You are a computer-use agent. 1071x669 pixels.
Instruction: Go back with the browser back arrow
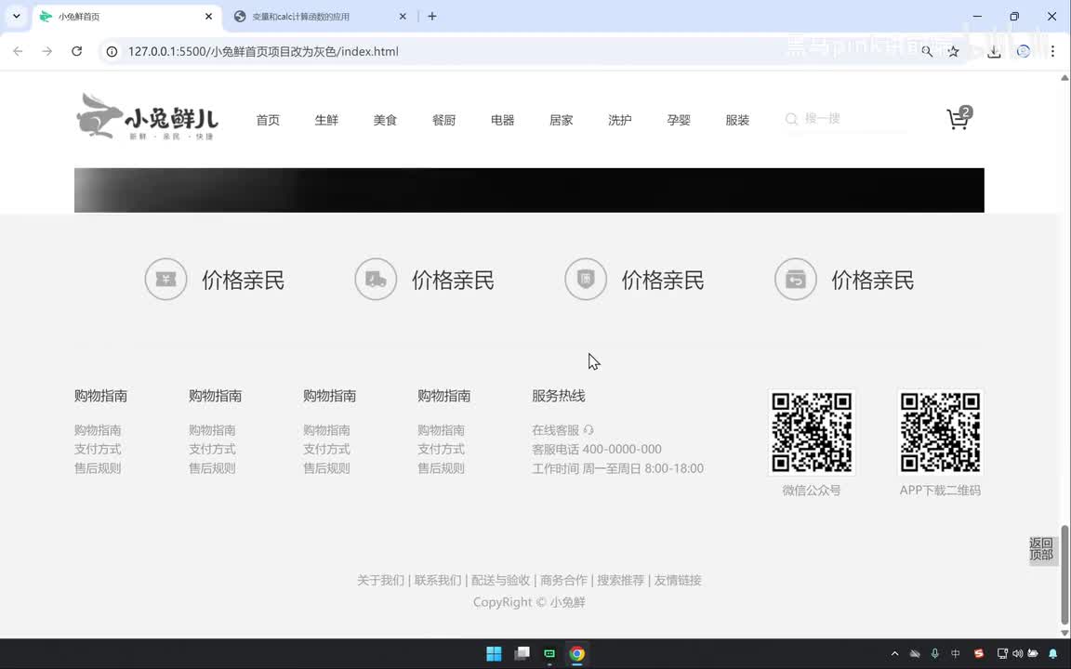pos(18,51)
